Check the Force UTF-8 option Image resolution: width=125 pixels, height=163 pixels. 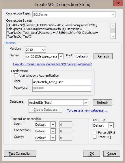click(x=94, y=133)
